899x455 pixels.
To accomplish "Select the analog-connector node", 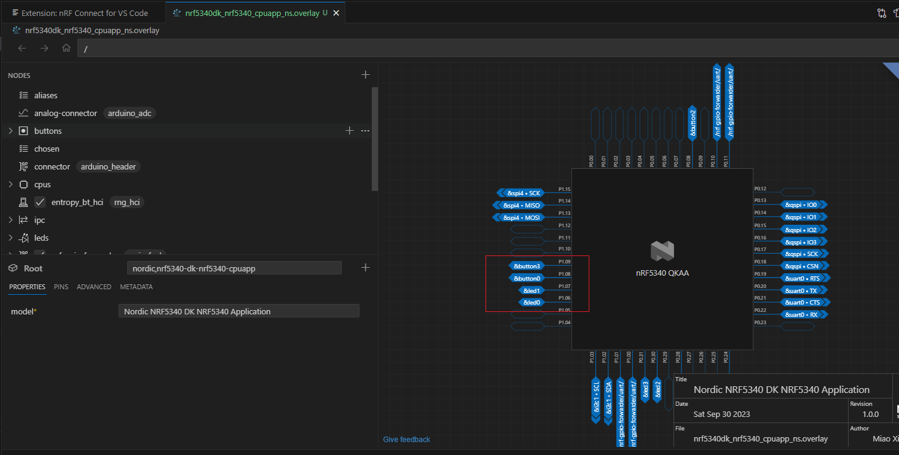I will [x=66, y=114].
